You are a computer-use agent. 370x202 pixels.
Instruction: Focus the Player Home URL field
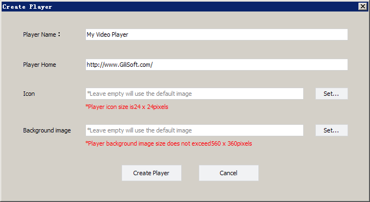(x=217, y=65)
